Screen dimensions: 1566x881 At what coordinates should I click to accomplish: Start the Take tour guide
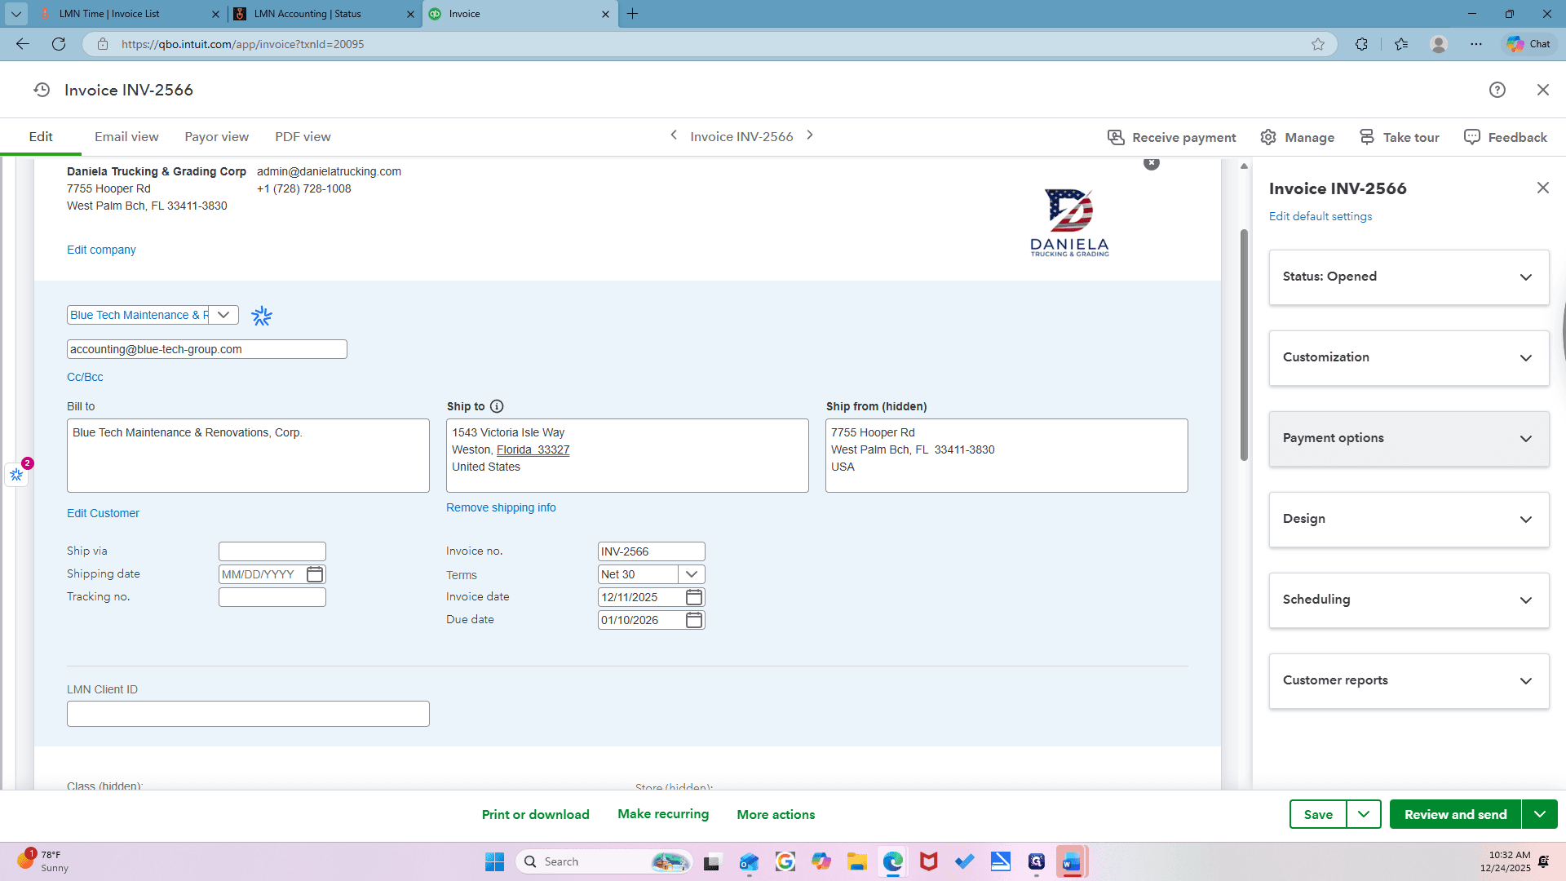tap(1399, 137)
